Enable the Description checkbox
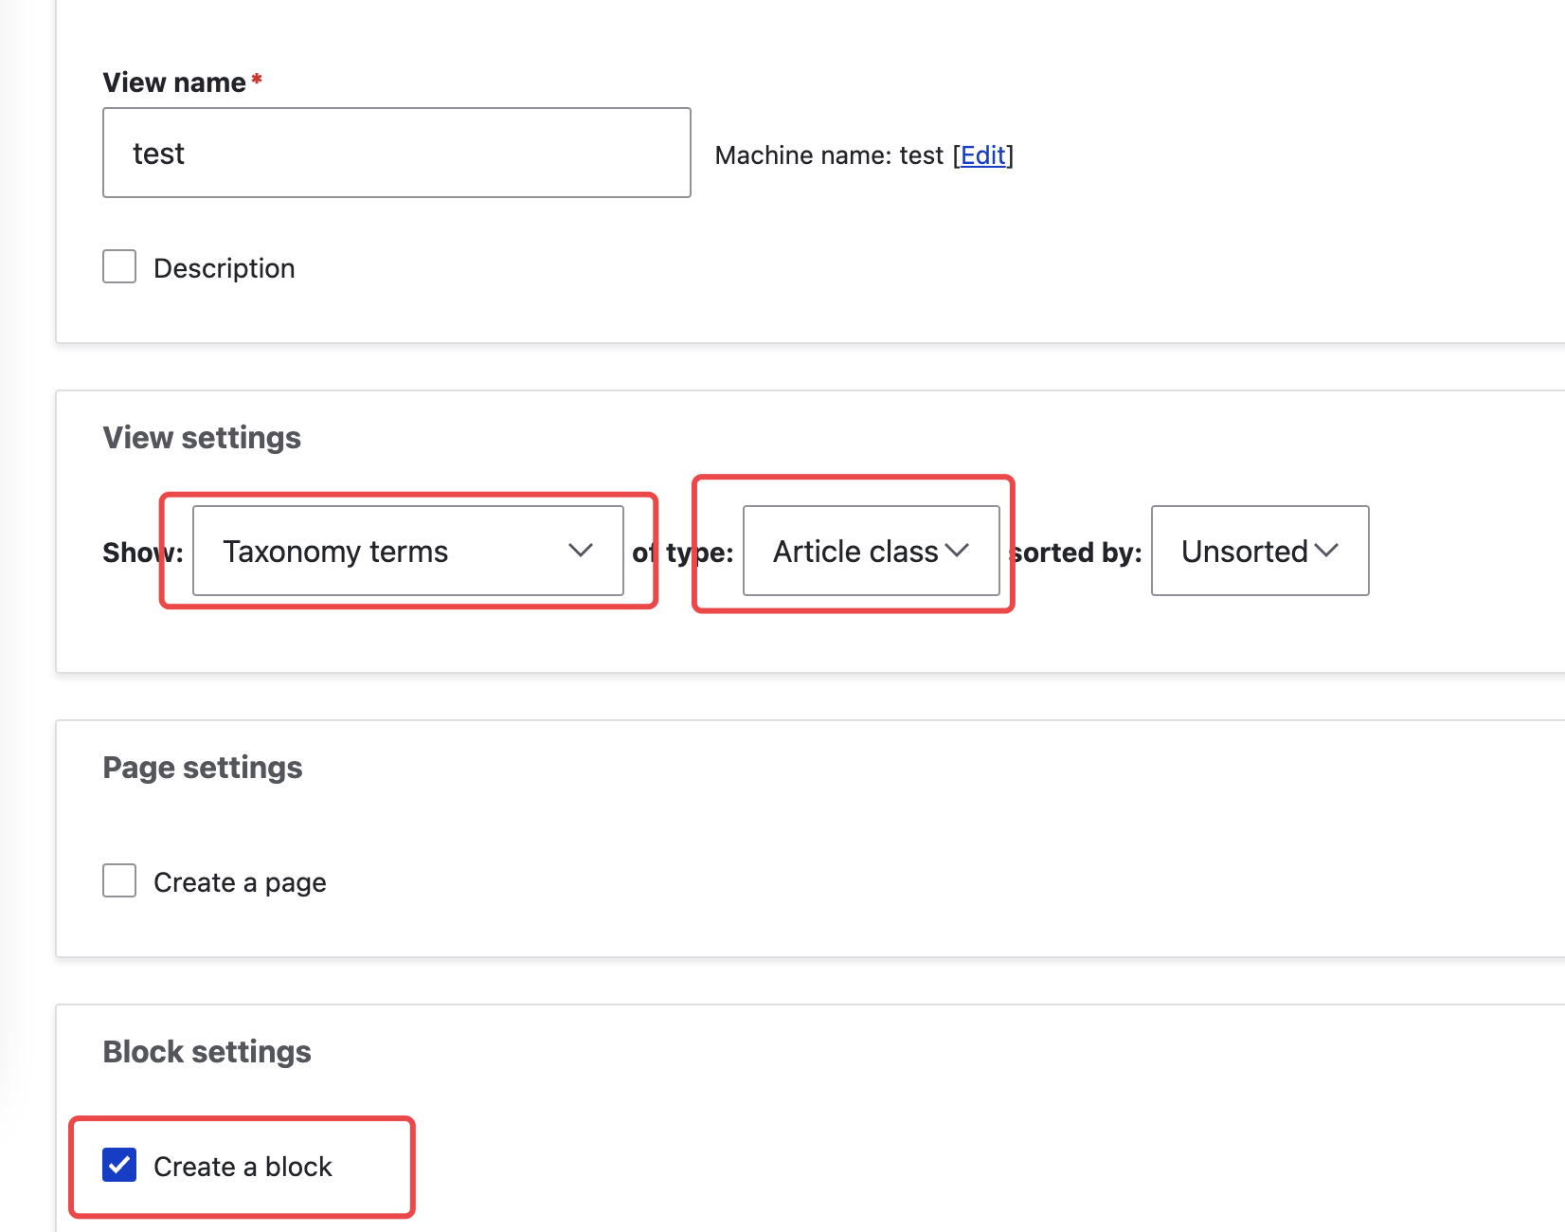Screen dimensions: 1565x1232 tap(119, 267)
